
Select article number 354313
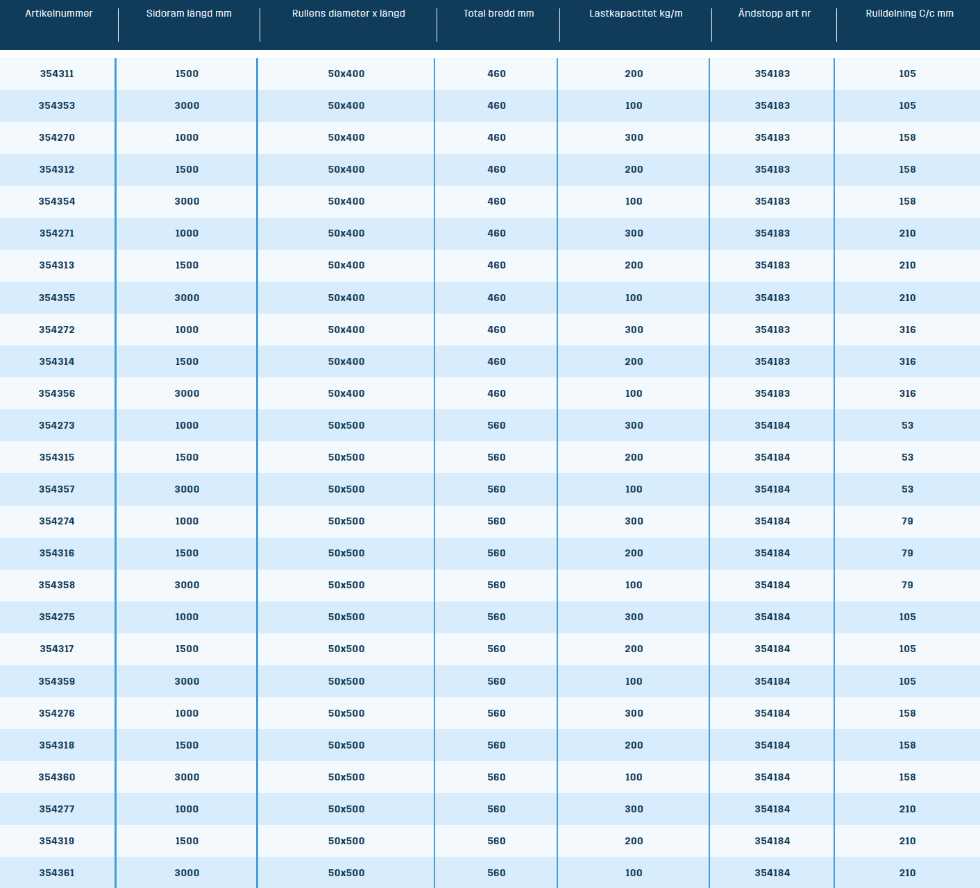(x=57, y=265)
